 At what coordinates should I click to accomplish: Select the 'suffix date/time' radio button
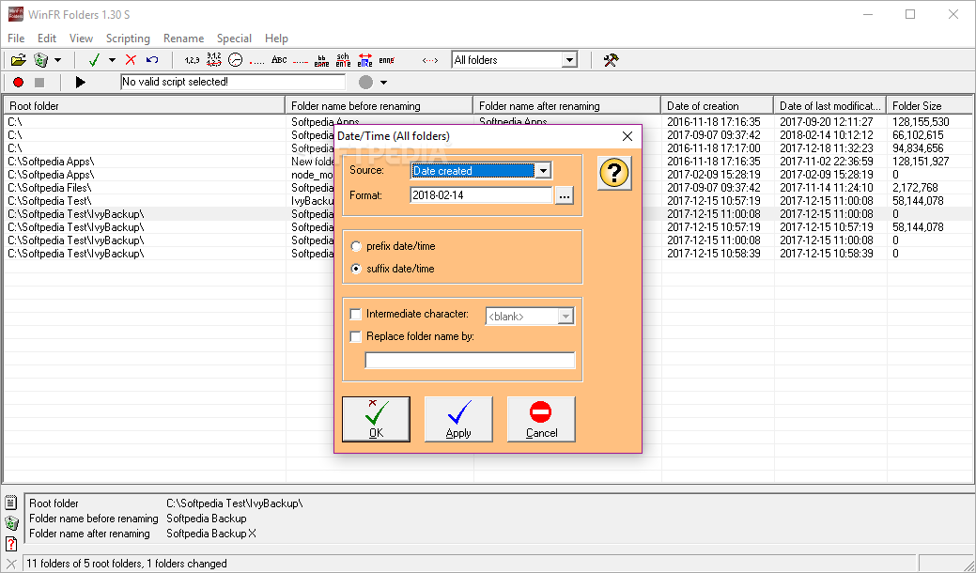click(x=356, y=269)
